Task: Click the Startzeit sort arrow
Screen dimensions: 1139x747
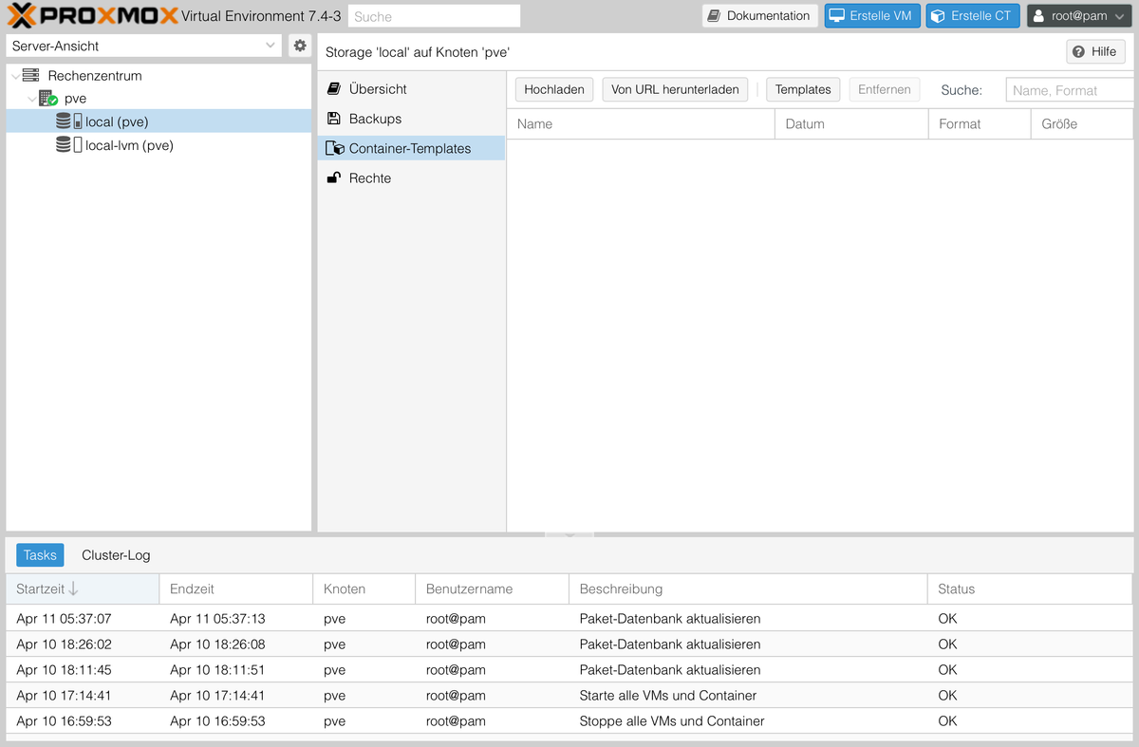Action: point(74,588)
